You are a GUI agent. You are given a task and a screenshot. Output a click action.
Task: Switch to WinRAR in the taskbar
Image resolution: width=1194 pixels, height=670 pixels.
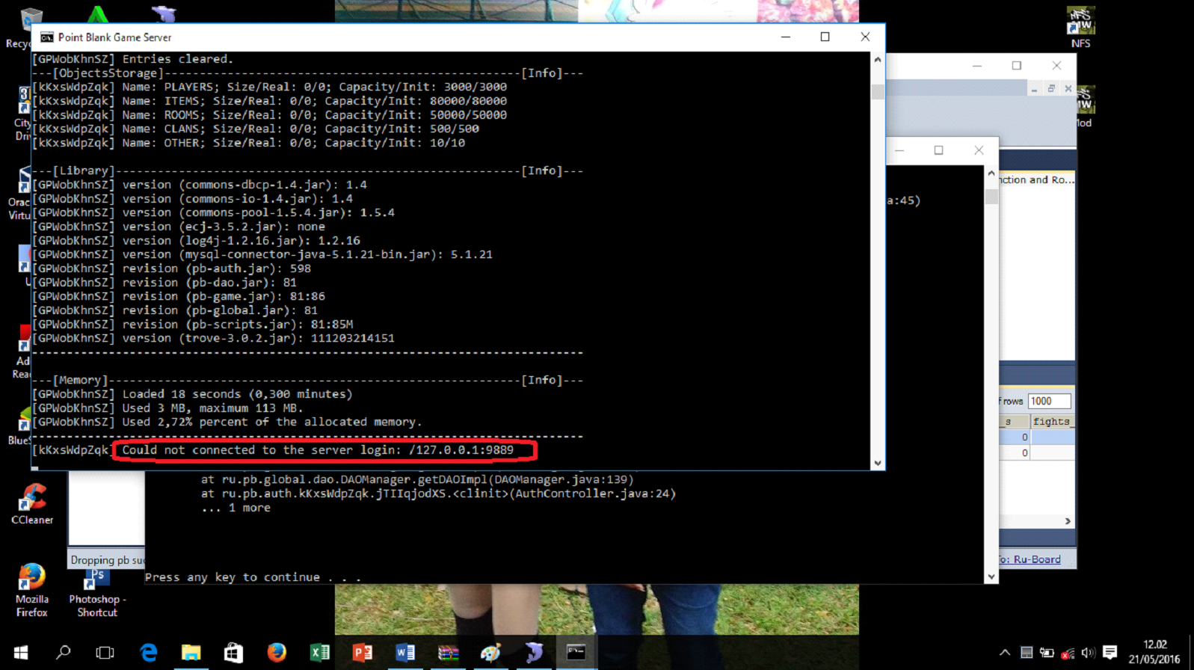pyautogui.click(x=448, y=653)
